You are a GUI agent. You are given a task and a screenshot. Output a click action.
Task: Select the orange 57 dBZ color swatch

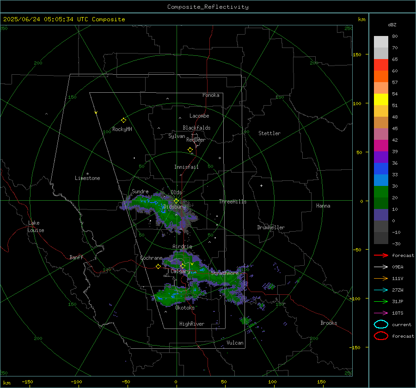click(381, 77)
